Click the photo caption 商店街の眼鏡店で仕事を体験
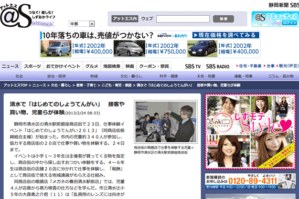 (164, 150)
